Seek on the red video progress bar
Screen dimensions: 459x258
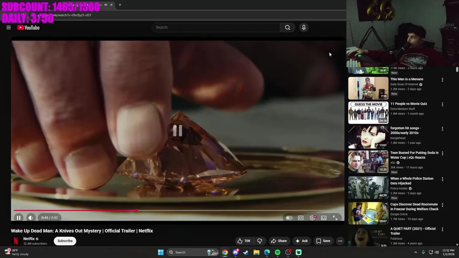178,210
